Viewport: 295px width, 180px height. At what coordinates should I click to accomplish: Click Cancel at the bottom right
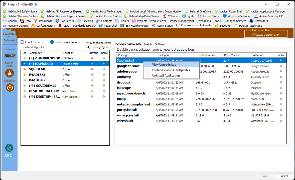[x=283, y=176]
